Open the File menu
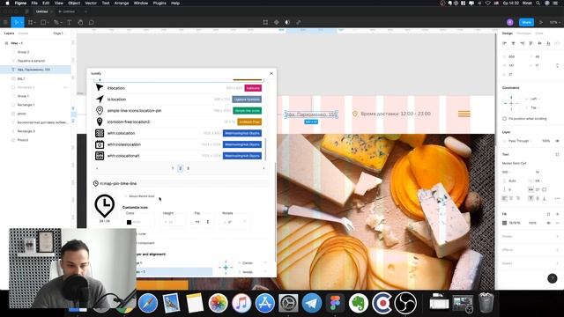The height and width of the screenshot is (317, 564). 34,3
